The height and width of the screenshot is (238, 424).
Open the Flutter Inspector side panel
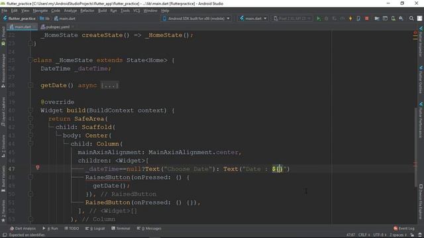[421, 42]
